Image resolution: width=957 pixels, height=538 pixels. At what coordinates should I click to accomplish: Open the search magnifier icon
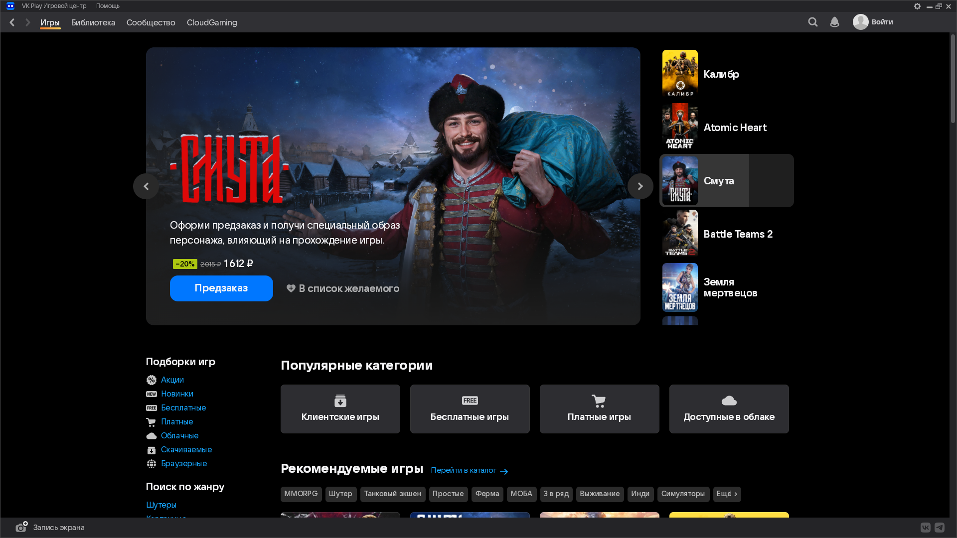pos(813,22)
